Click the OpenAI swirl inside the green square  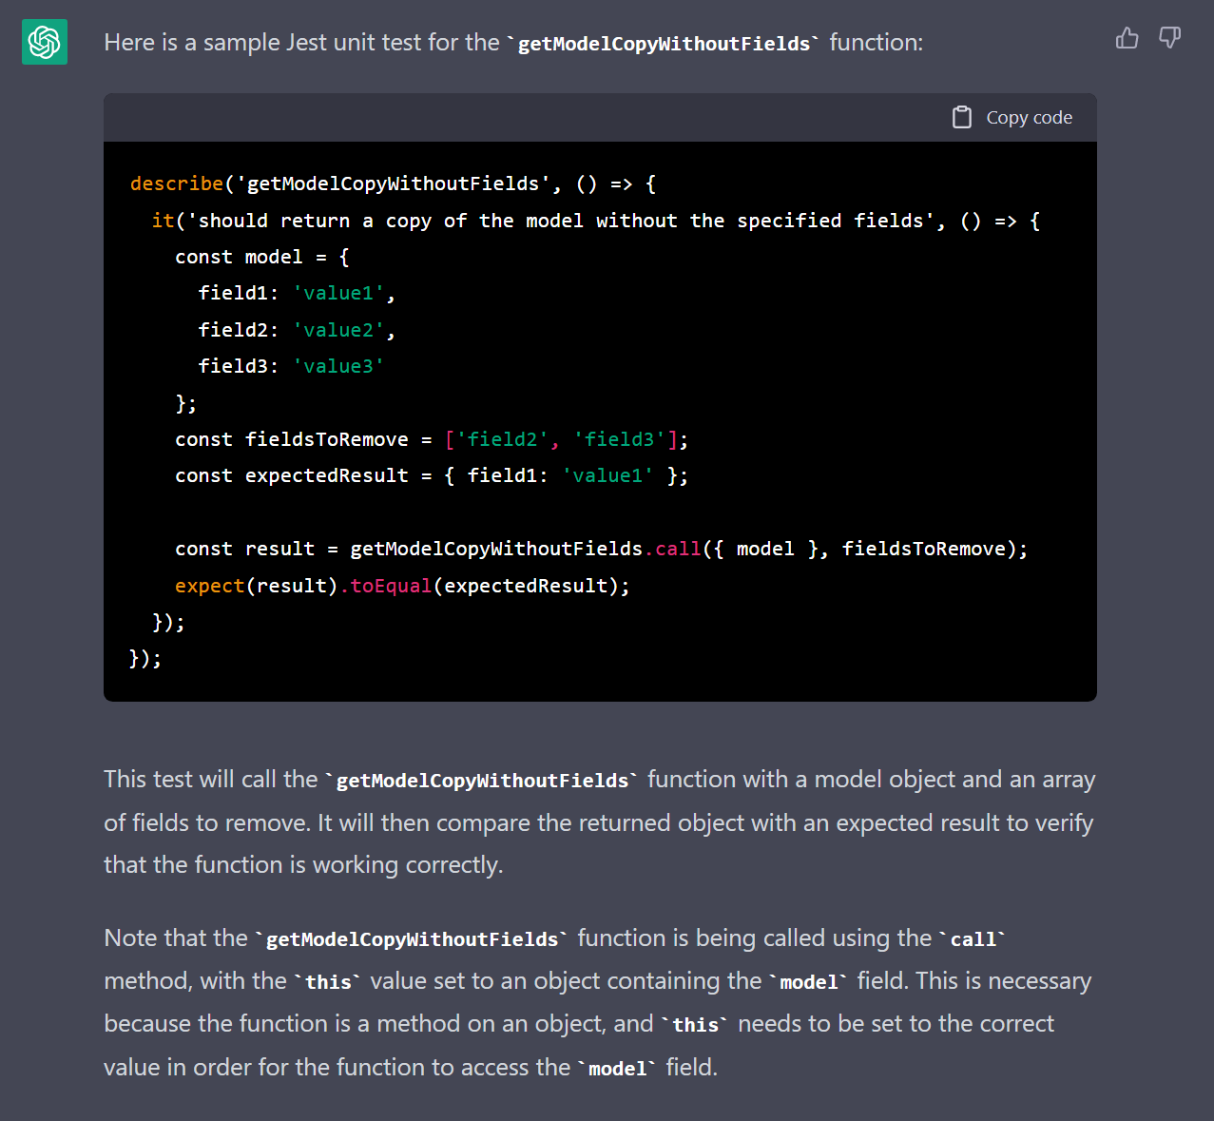[44, 41]
